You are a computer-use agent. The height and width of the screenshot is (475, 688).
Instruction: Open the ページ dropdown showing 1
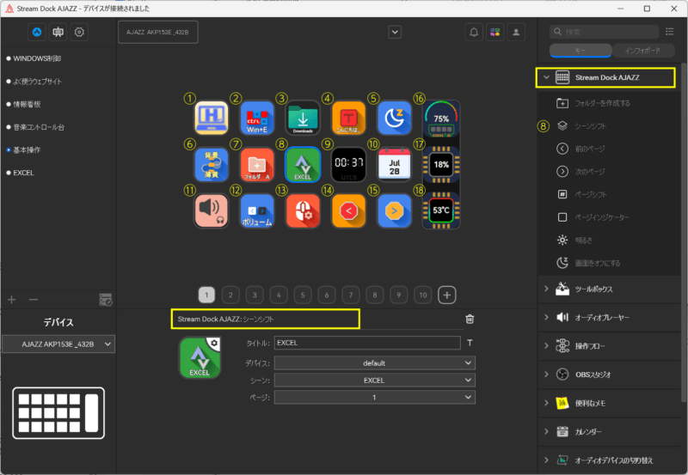[374, 398]
